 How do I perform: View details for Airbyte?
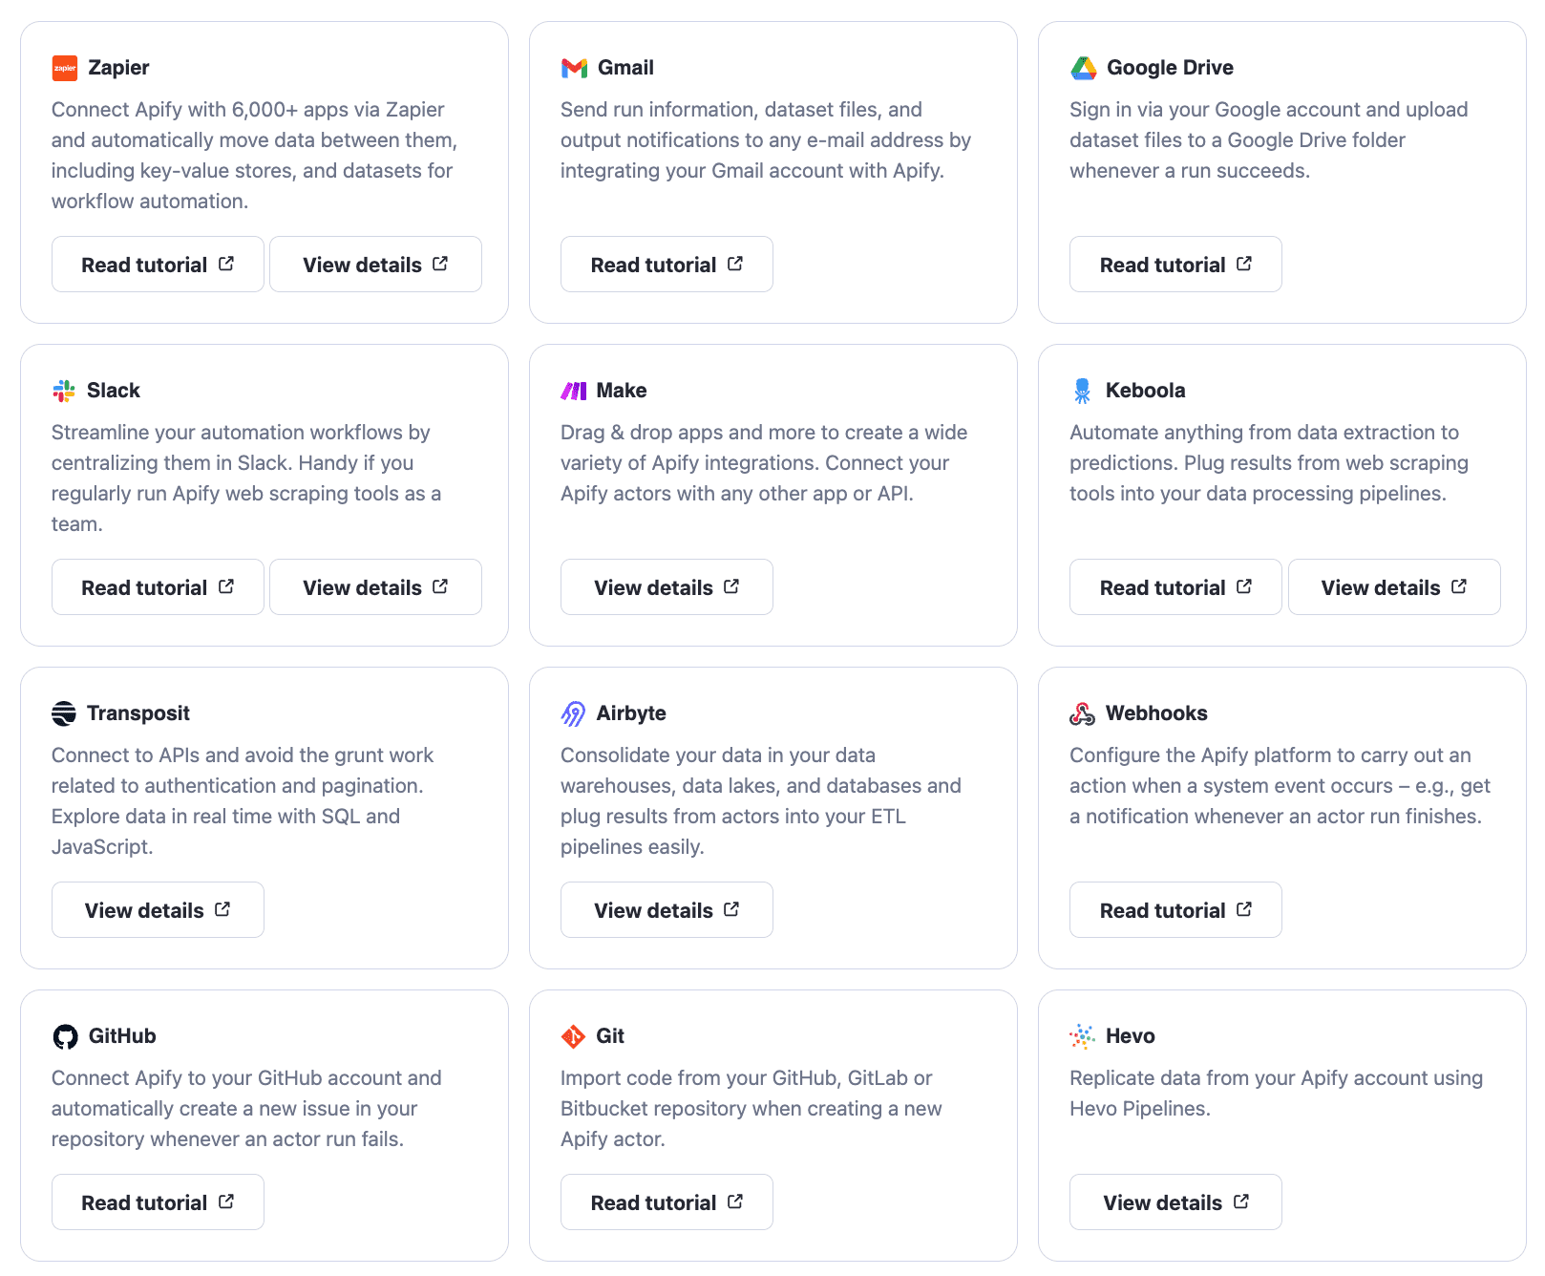[666, 909]
